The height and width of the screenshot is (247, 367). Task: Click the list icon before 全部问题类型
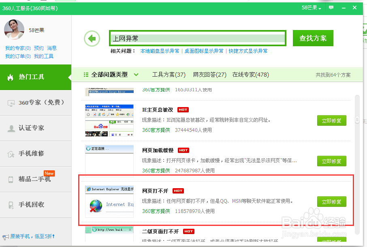point(86,75)
